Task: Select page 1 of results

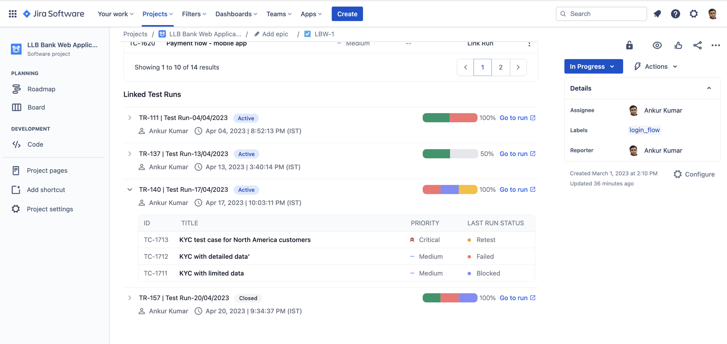Action: click(x=482, y=67)
